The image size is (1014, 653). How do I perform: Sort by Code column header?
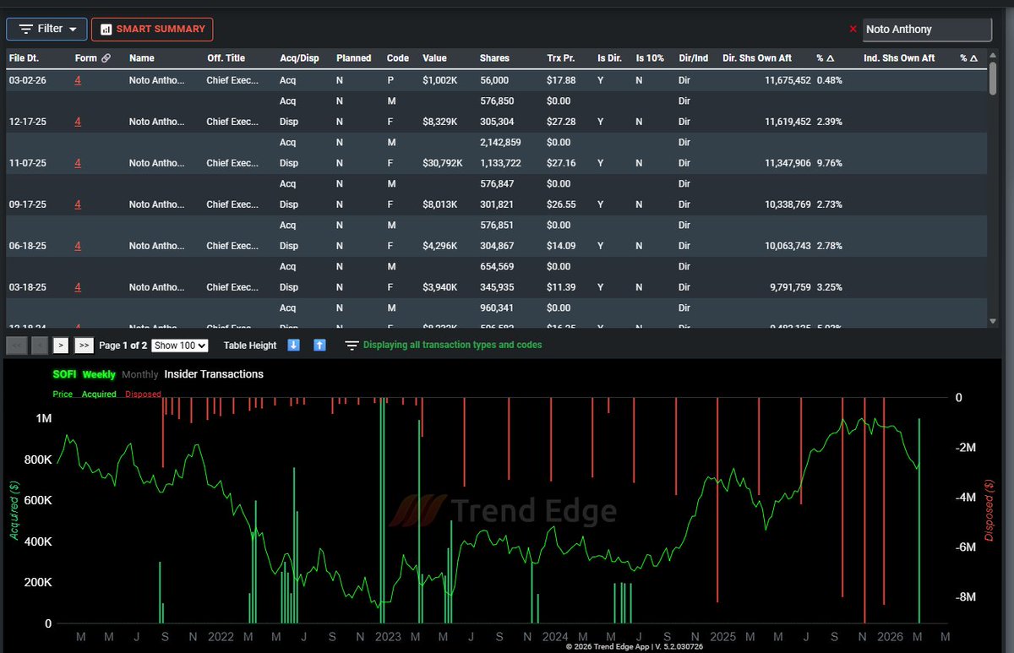pyautogui.click(x=398, y=58)
